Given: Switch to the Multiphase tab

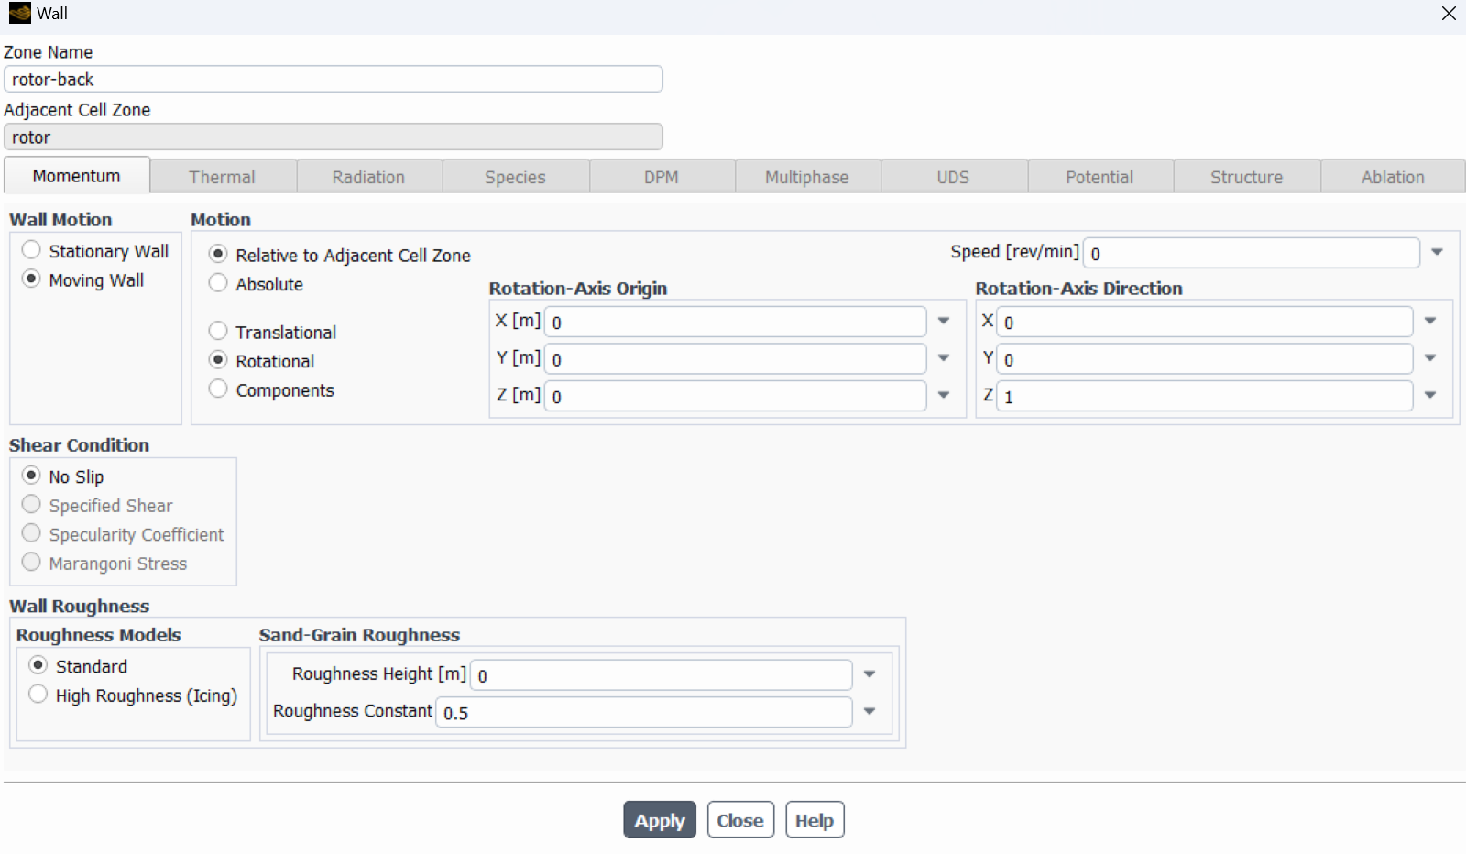Looking at the screenshot, I should click(x=807, y=176).
